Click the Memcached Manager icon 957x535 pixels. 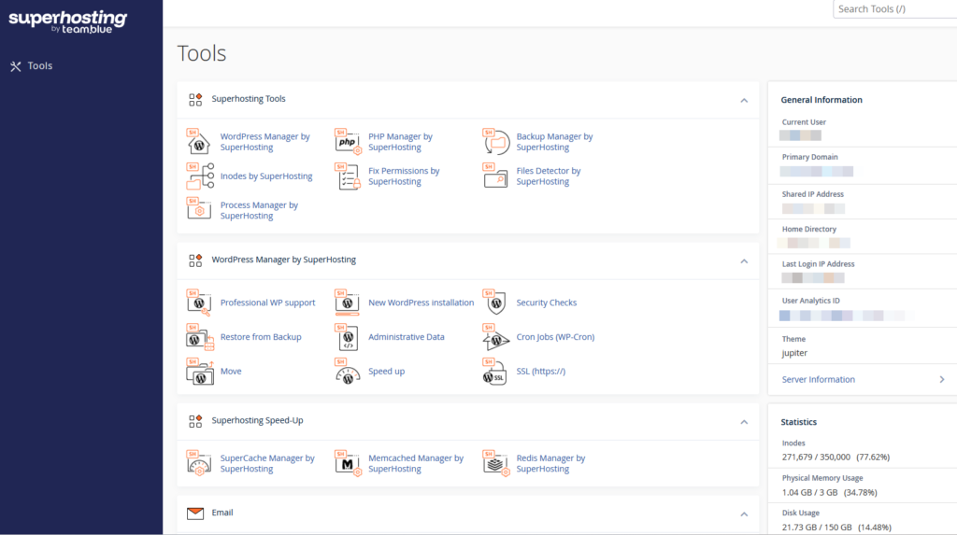(348, 463)
